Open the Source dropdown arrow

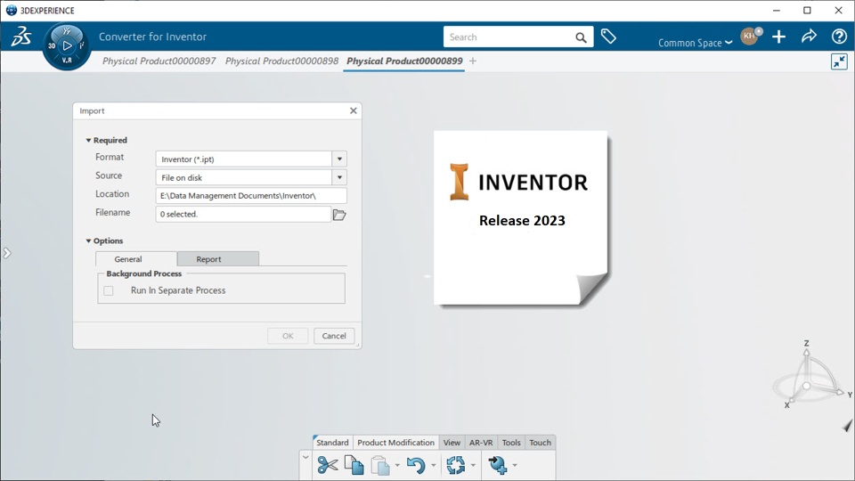339,177
